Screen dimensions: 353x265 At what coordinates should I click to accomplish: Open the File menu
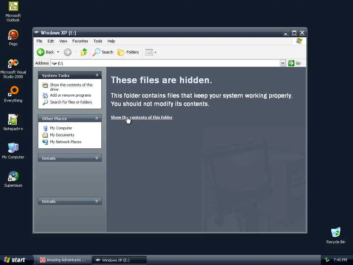[39, 41]
